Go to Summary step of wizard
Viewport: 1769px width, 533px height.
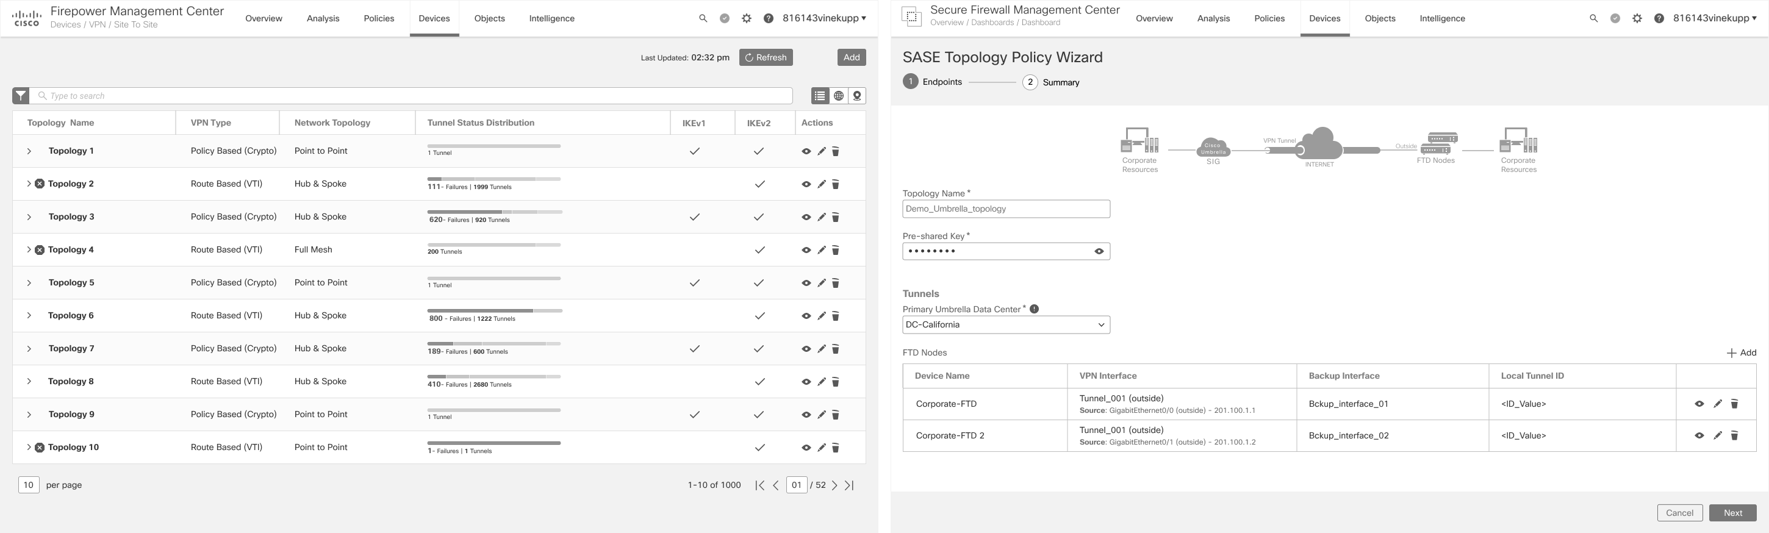(1052, 82)
